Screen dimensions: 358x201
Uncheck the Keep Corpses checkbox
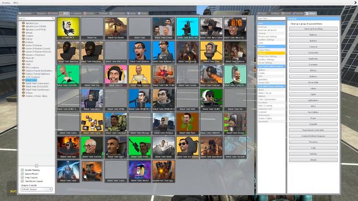tap(22, 178)
